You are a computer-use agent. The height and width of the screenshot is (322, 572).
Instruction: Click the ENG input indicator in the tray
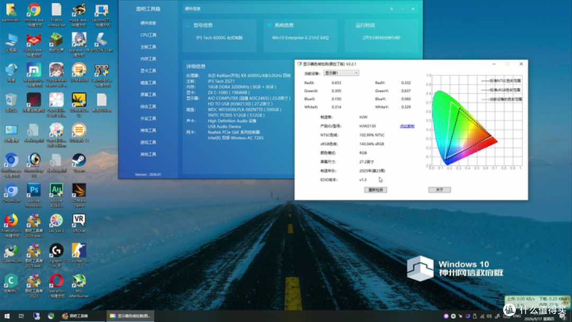[x=517, y=316]
